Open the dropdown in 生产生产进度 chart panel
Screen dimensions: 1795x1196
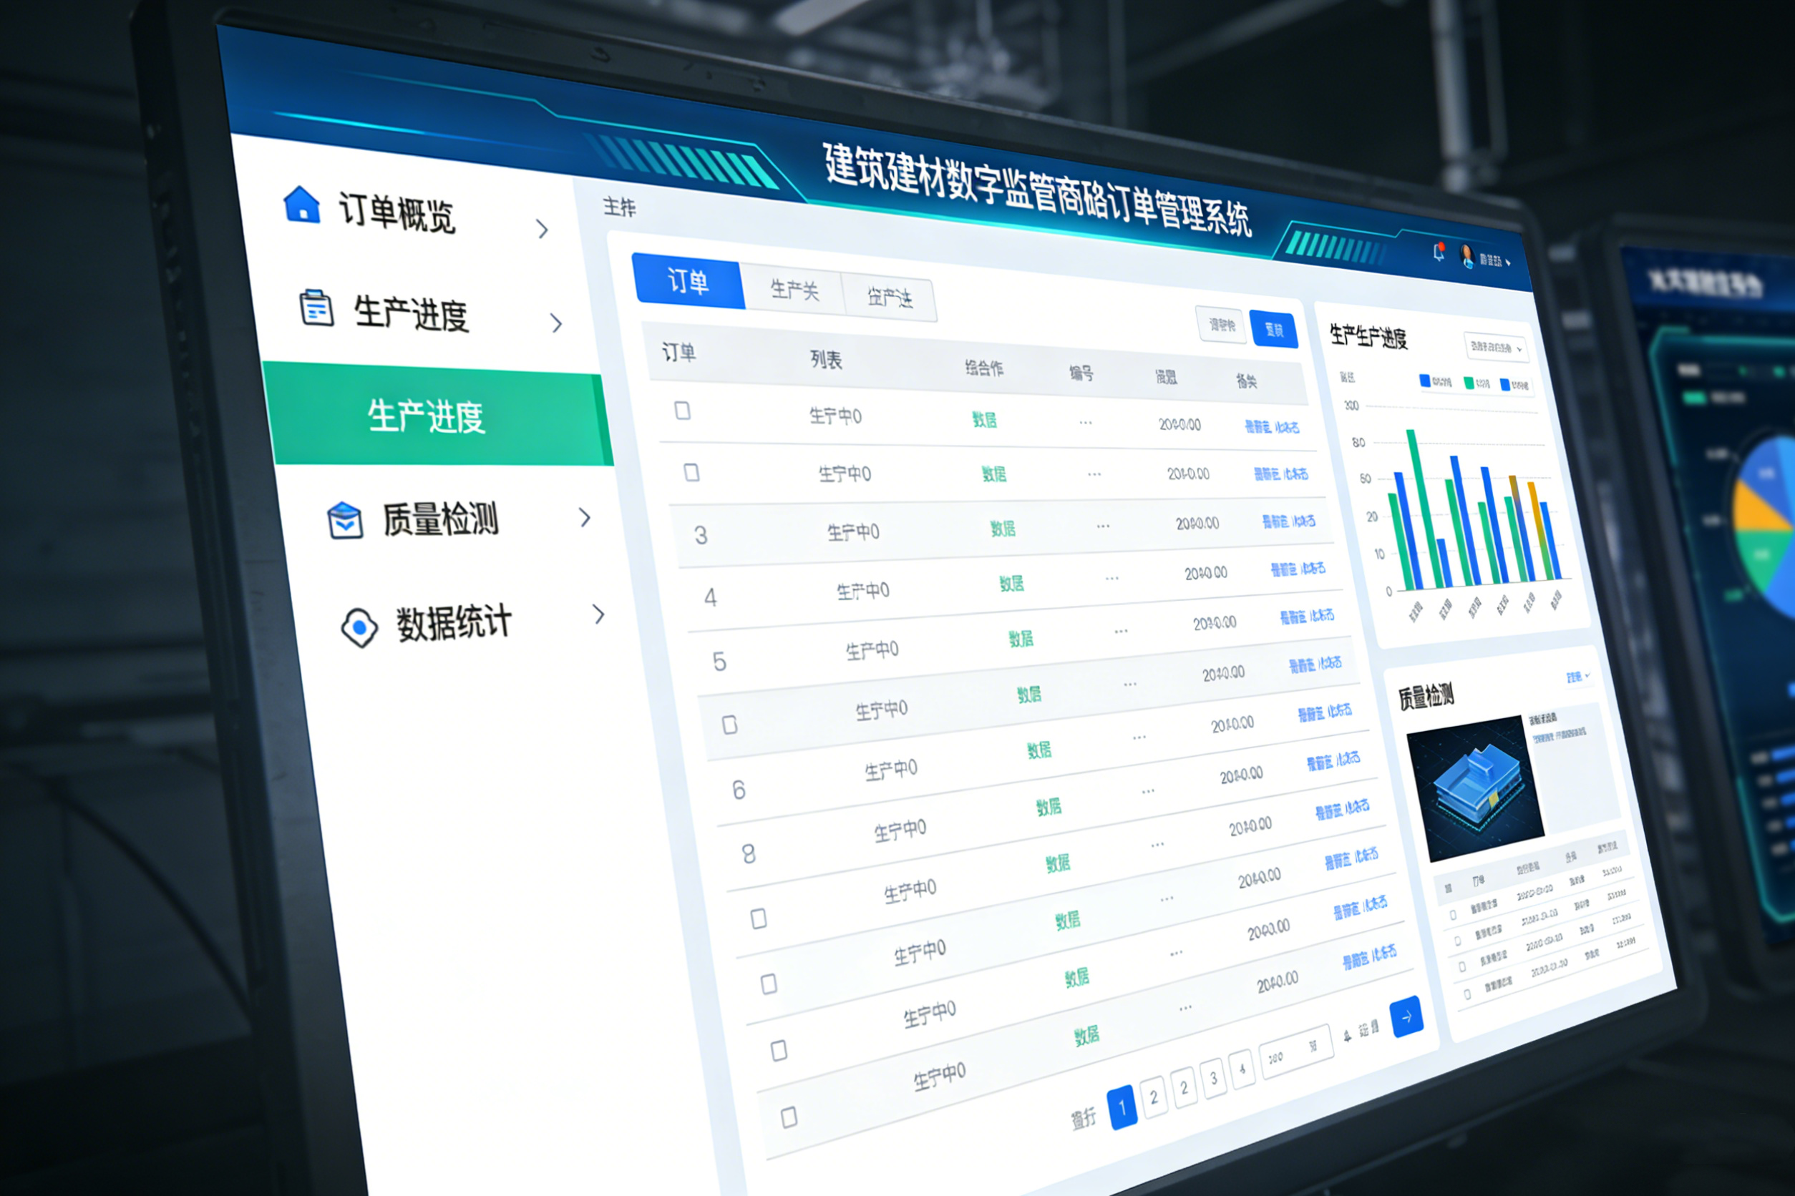tap(1495, 348)
